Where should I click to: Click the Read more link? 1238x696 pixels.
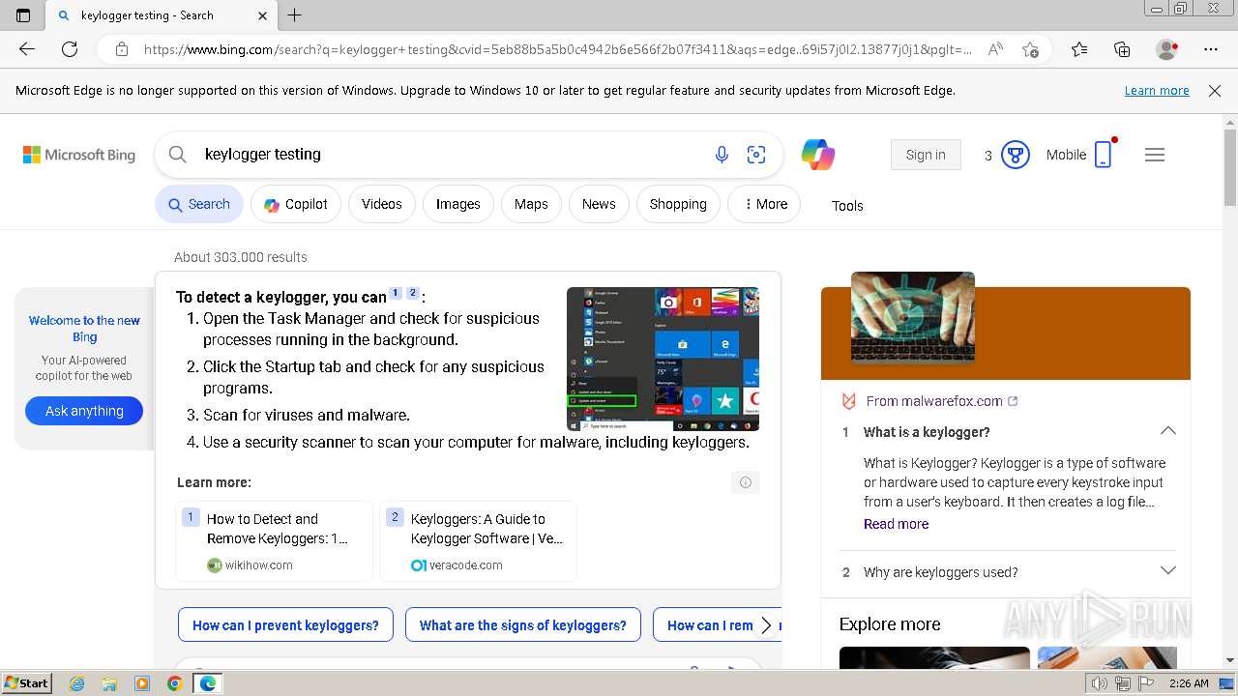coord(896,524)
